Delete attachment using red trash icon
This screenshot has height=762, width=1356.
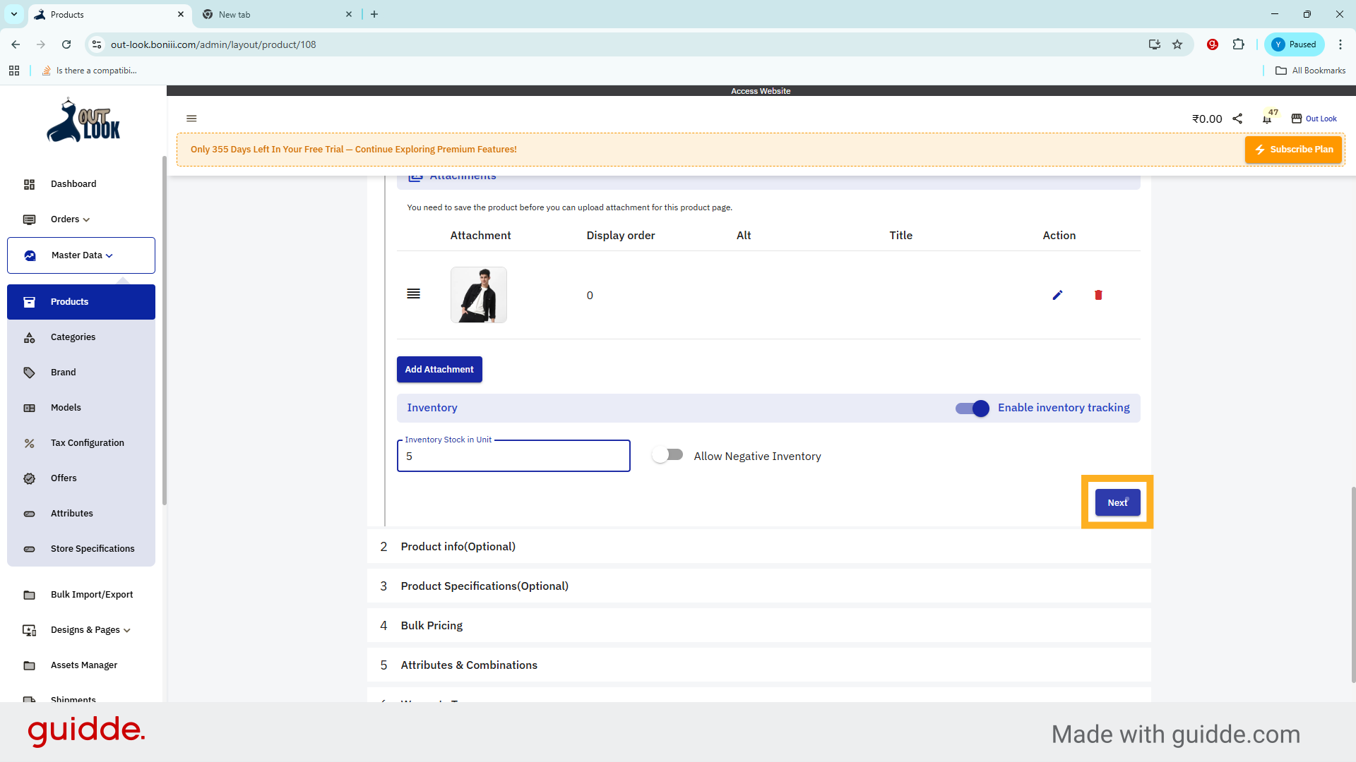1098,295
